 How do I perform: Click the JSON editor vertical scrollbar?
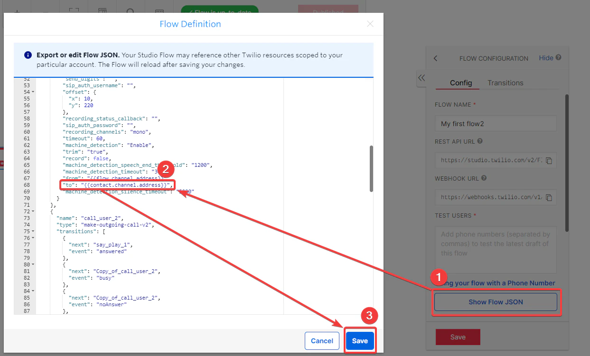tap(371, 168)
